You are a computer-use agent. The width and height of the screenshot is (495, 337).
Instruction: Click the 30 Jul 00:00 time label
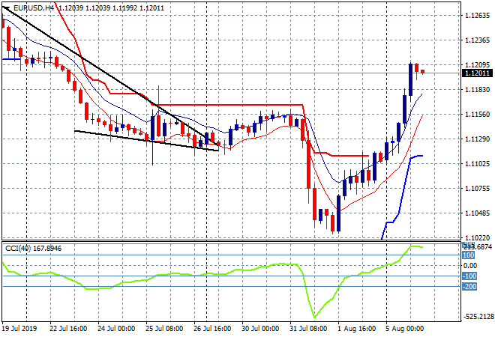(x=260, y=329)
